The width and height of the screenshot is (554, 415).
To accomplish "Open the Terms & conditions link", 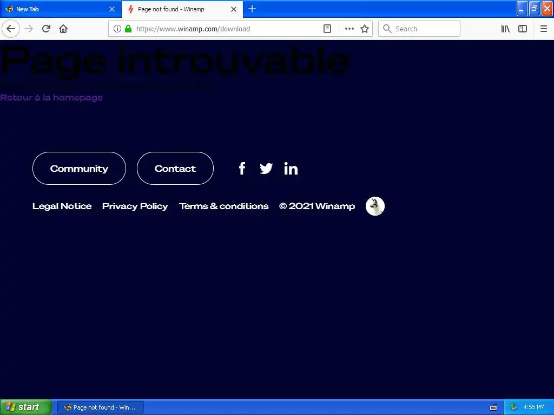I will coord(223,206).
